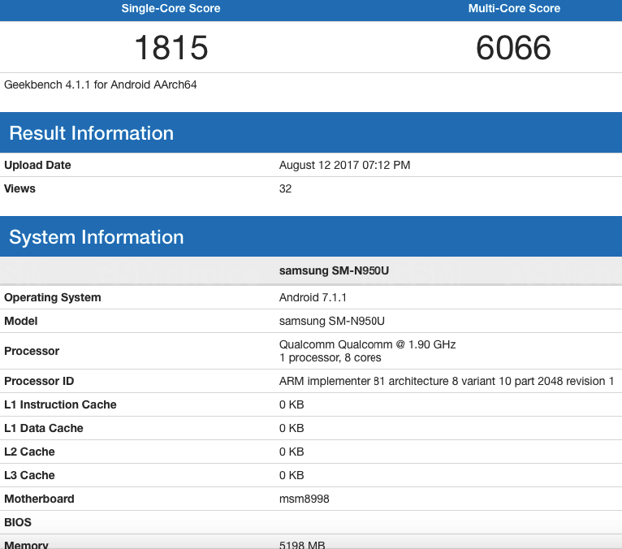This screenshot has height=549, width=622.
Task: Click the Single-Core Score heading
Action: 171,9
